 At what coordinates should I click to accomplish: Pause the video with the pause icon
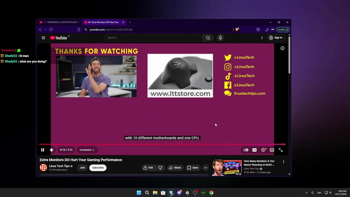point(43,150)
